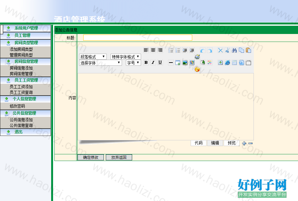Switch editor to 代码 tab
Screen dimensions: 298x201
coord(199,143)
